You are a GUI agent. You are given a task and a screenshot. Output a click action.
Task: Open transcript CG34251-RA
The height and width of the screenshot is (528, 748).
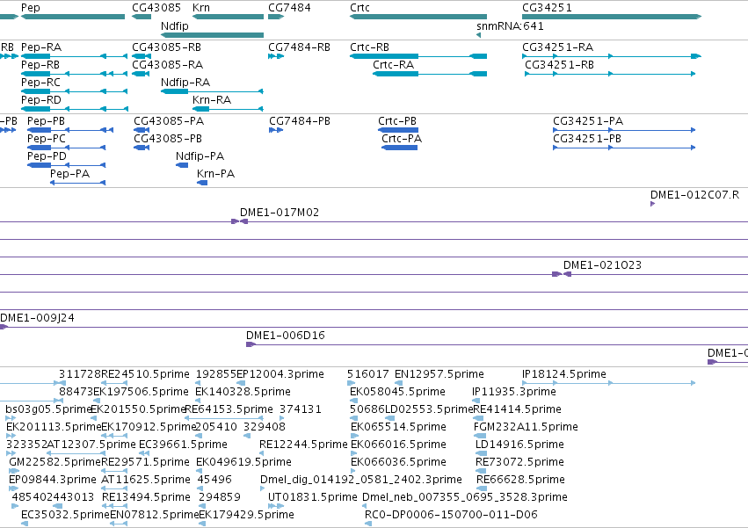click(557, 47)
